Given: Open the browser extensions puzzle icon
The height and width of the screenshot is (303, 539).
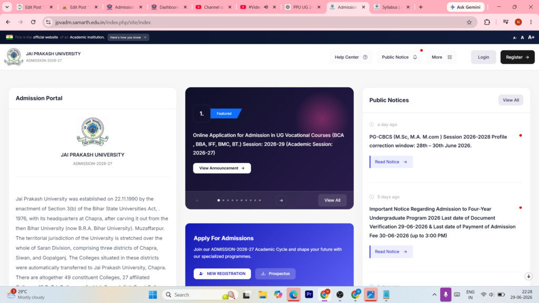Looking at the screenshot, I should click(487, 22).
